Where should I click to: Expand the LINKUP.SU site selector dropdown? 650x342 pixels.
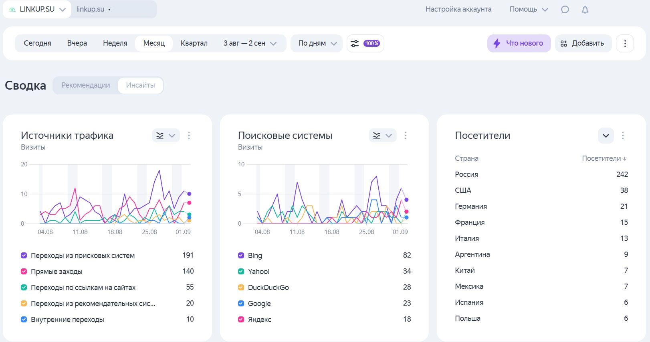37,10
